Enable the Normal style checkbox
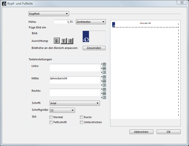189x146 pixels. tap(51, 117)
